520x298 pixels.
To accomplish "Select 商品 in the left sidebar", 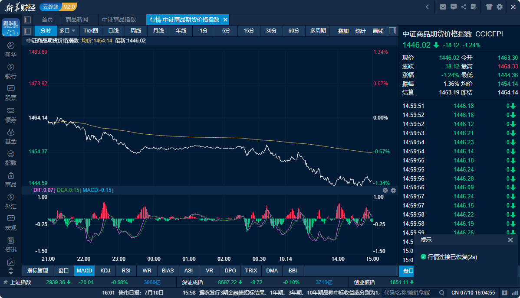I will [11, 180].
